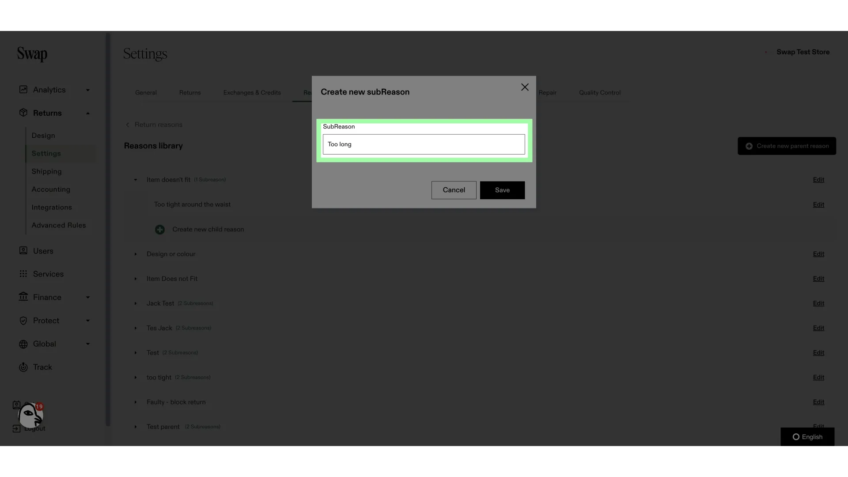Collapse the Item doesn't fit reason
This screenshot has height=477, width=848.
(136, 180)
